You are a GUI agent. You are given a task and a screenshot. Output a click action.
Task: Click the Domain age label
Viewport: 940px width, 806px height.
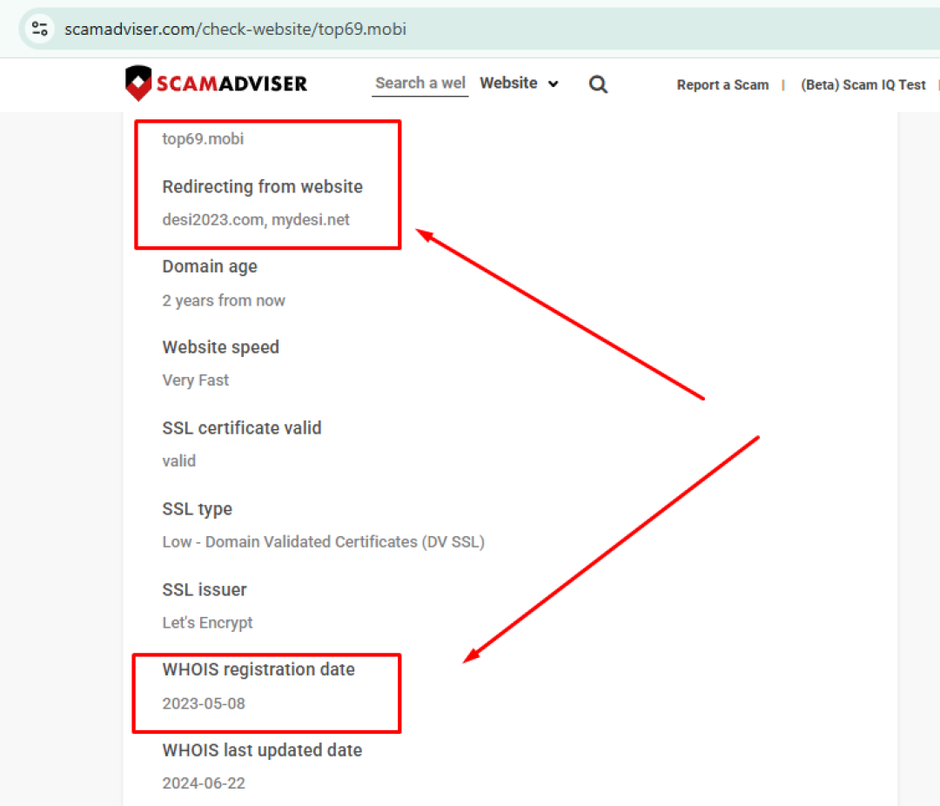coord(210,266)
